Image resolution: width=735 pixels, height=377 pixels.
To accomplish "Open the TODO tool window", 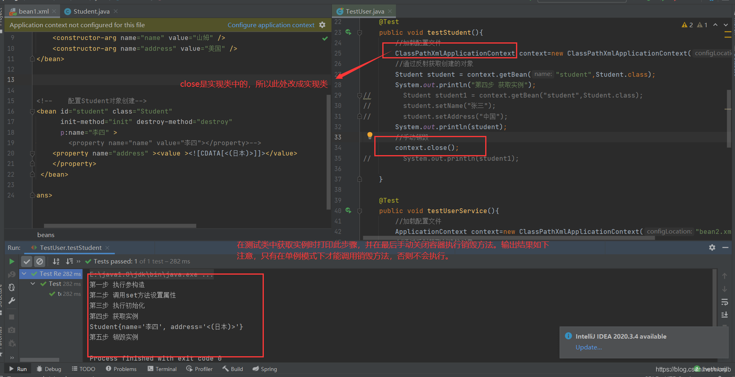I will [83, 369].
